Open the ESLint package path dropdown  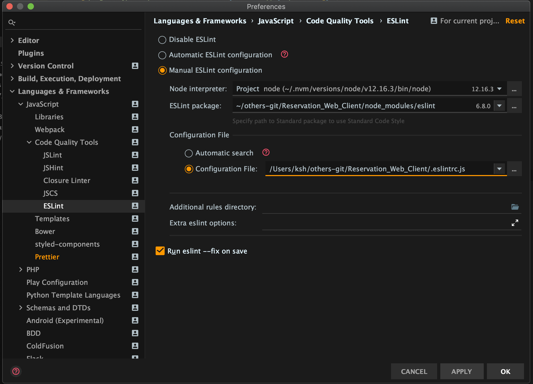tap(499, 106)
